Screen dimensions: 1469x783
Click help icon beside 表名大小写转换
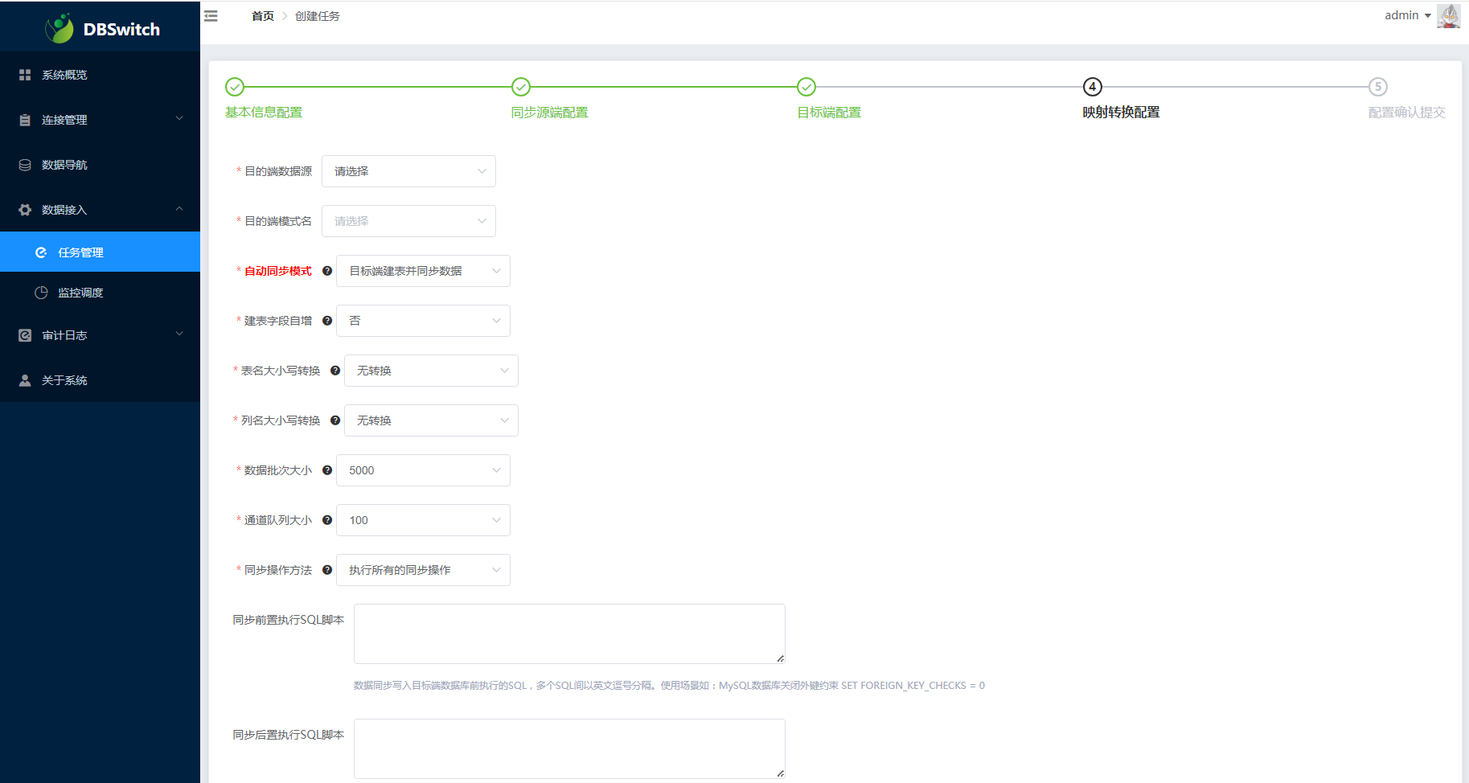[335, 371]
